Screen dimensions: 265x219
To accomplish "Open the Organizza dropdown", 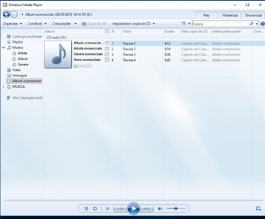I will 13,23.
